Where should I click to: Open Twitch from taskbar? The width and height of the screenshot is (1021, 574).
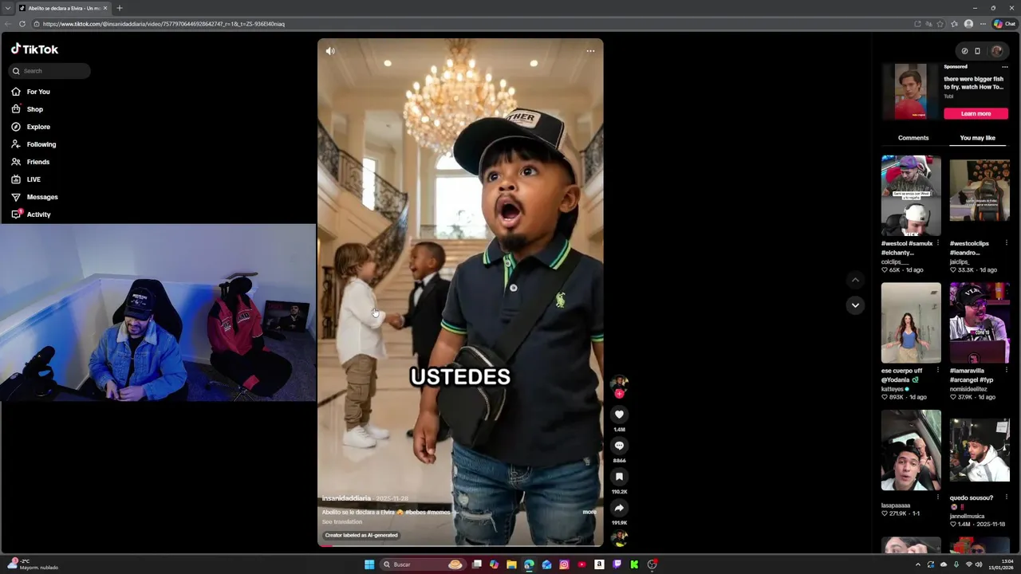click(x=617, y=564)
